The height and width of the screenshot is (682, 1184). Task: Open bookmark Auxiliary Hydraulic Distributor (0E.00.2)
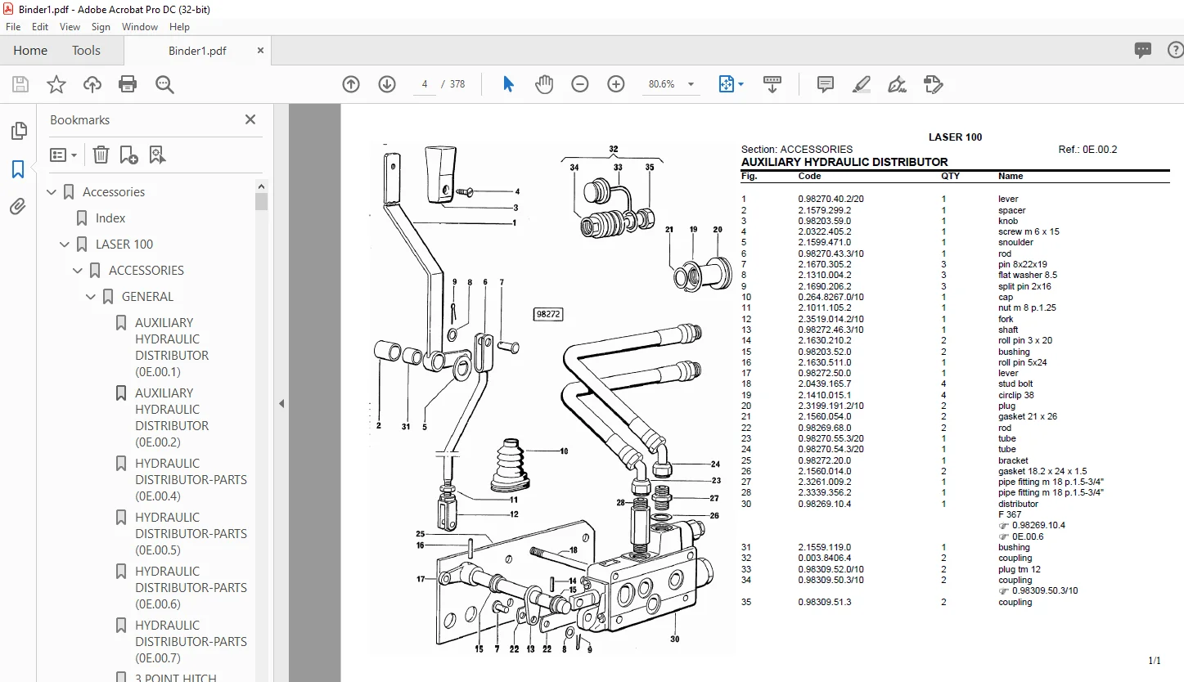coord(172,418)
